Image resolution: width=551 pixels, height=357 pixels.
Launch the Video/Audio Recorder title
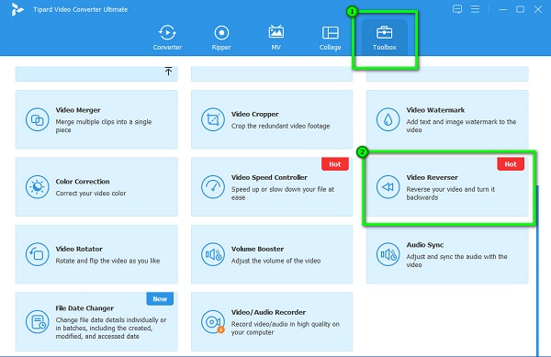pos(268,312)
